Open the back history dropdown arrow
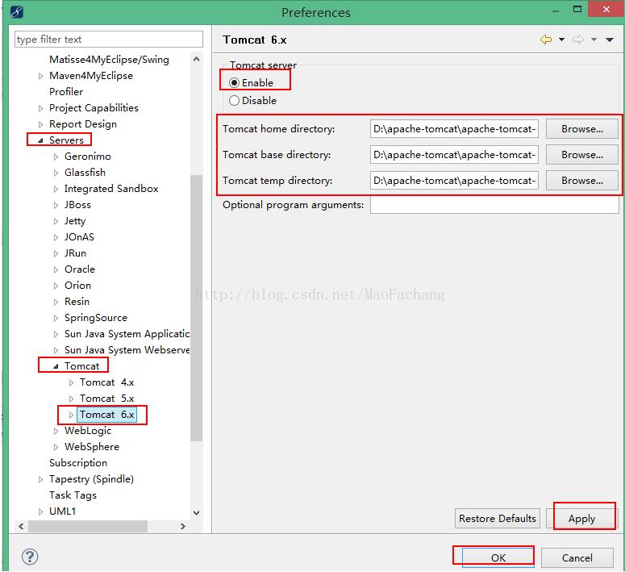Screen dimensions: 625x572 pos(561,40)
